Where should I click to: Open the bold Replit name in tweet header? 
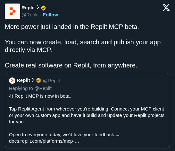[x=28, y=8]
